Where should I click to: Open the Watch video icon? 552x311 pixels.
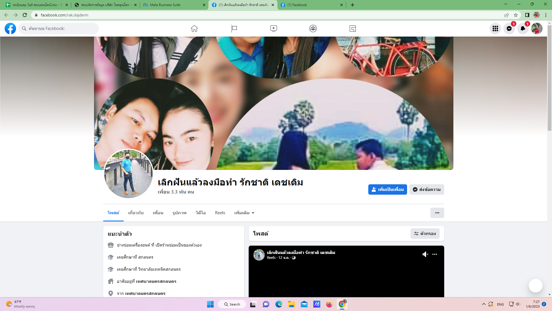tap(273, 29)
